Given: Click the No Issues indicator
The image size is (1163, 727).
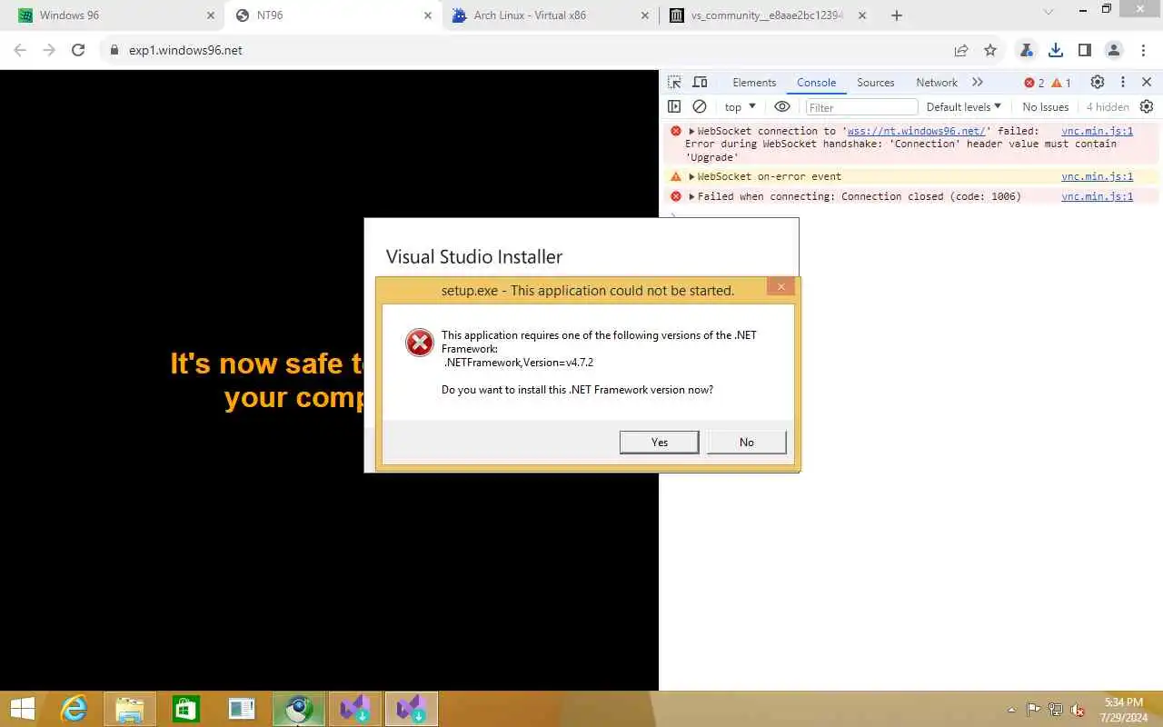Looking at the screenshot, I should point(1046,106).
